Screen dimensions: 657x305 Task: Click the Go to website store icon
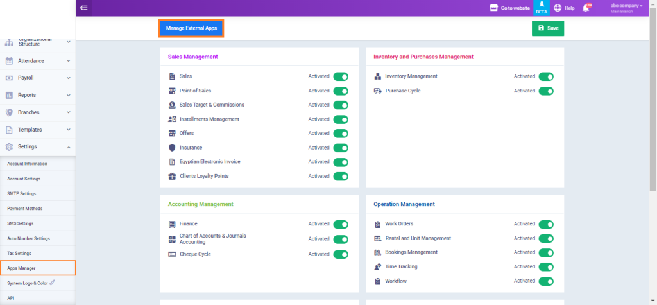click(x=493, y=8)
